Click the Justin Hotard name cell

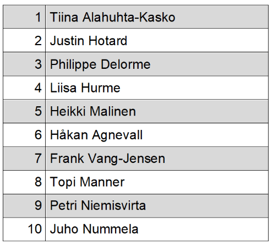pos(157,40)
